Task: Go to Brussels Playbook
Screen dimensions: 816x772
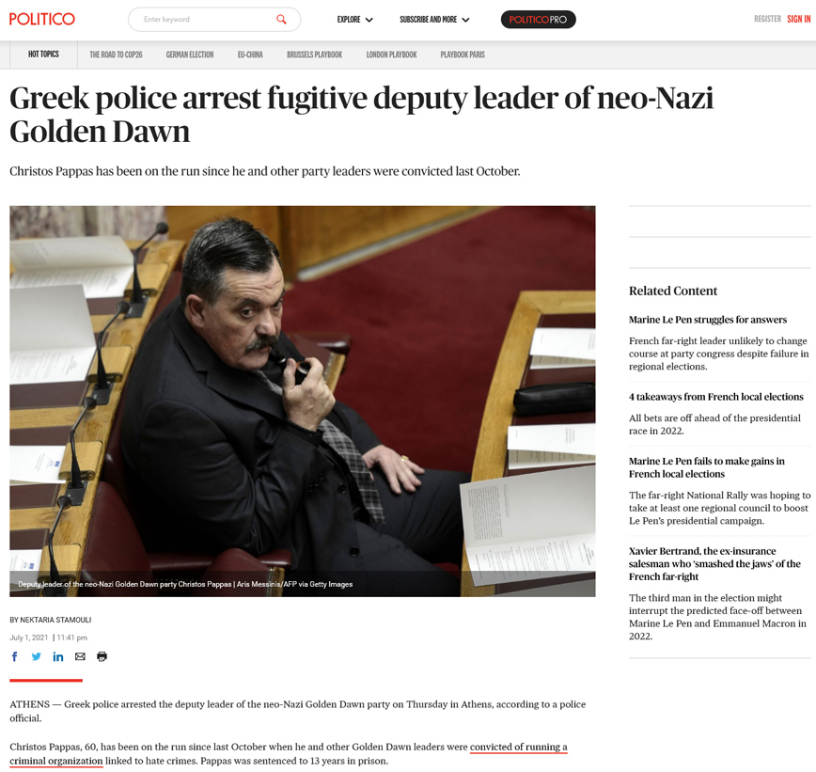Action: coord(314,55)
